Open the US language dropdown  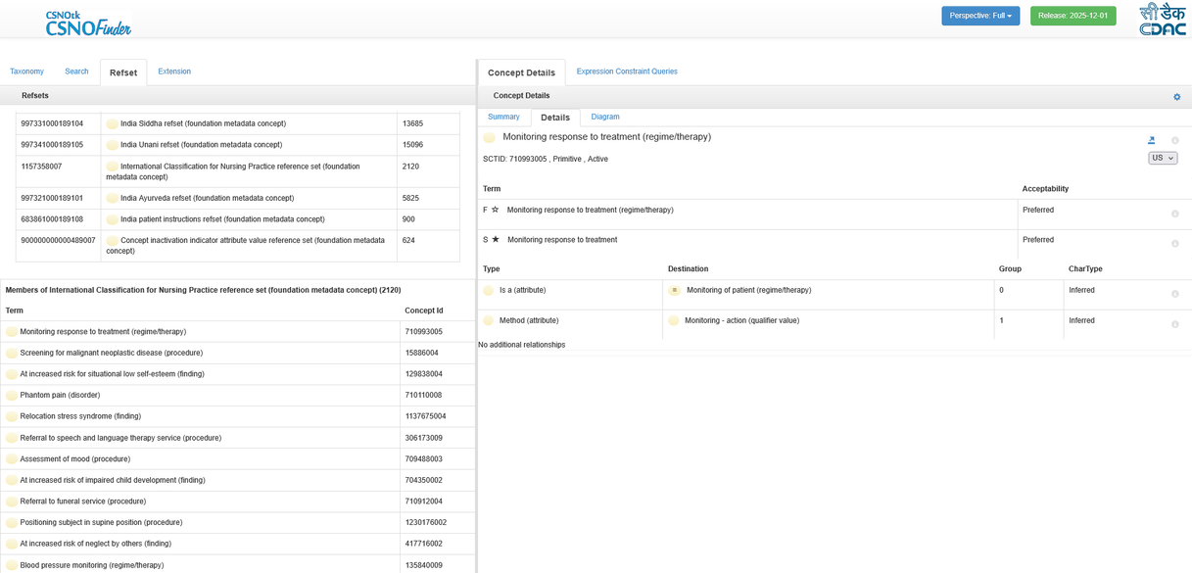point(1163,158)
